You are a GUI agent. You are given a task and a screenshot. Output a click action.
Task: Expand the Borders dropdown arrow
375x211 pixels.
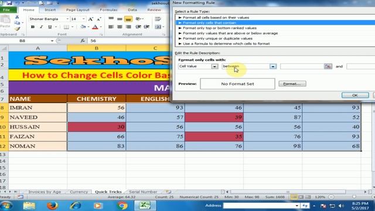click(x=72, y=27)
